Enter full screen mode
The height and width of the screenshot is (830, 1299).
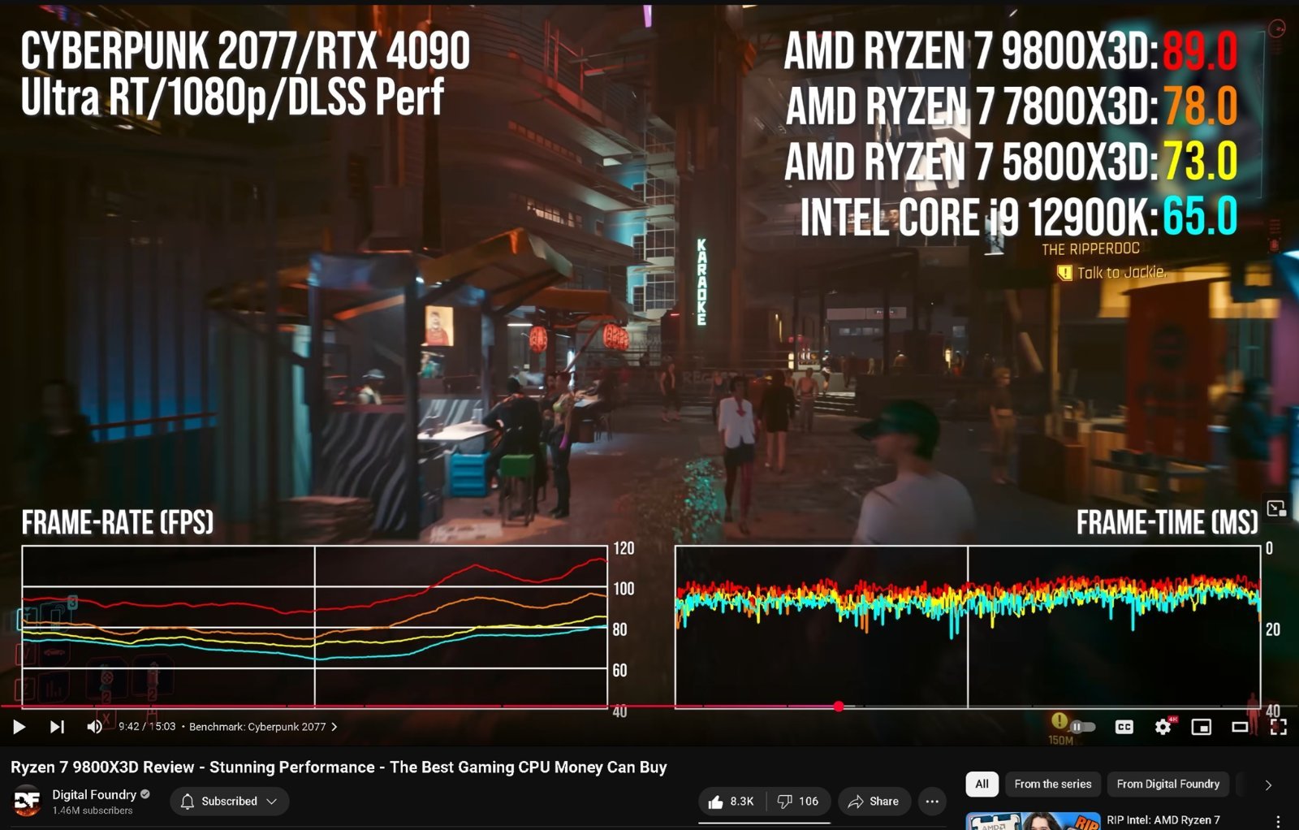(x=1279, y=727)
